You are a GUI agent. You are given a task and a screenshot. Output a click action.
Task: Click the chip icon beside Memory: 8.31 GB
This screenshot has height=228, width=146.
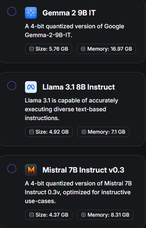point(83,215)
